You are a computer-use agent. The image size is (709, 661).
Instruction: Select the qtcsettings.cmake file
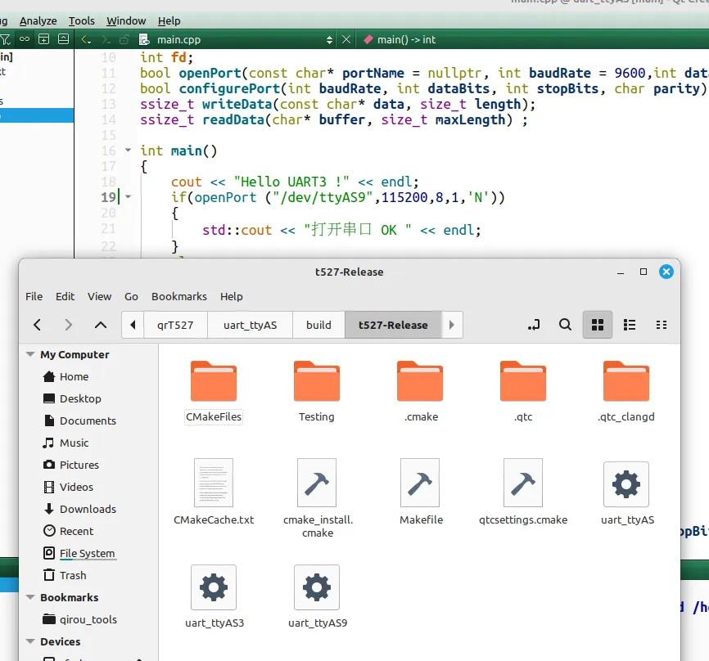click(x=523, y=492)
